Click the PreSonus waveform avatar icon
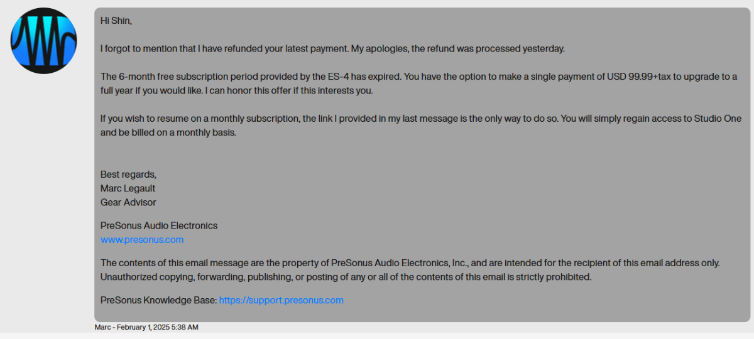This screenshot has height=339, width=754. 44,41
